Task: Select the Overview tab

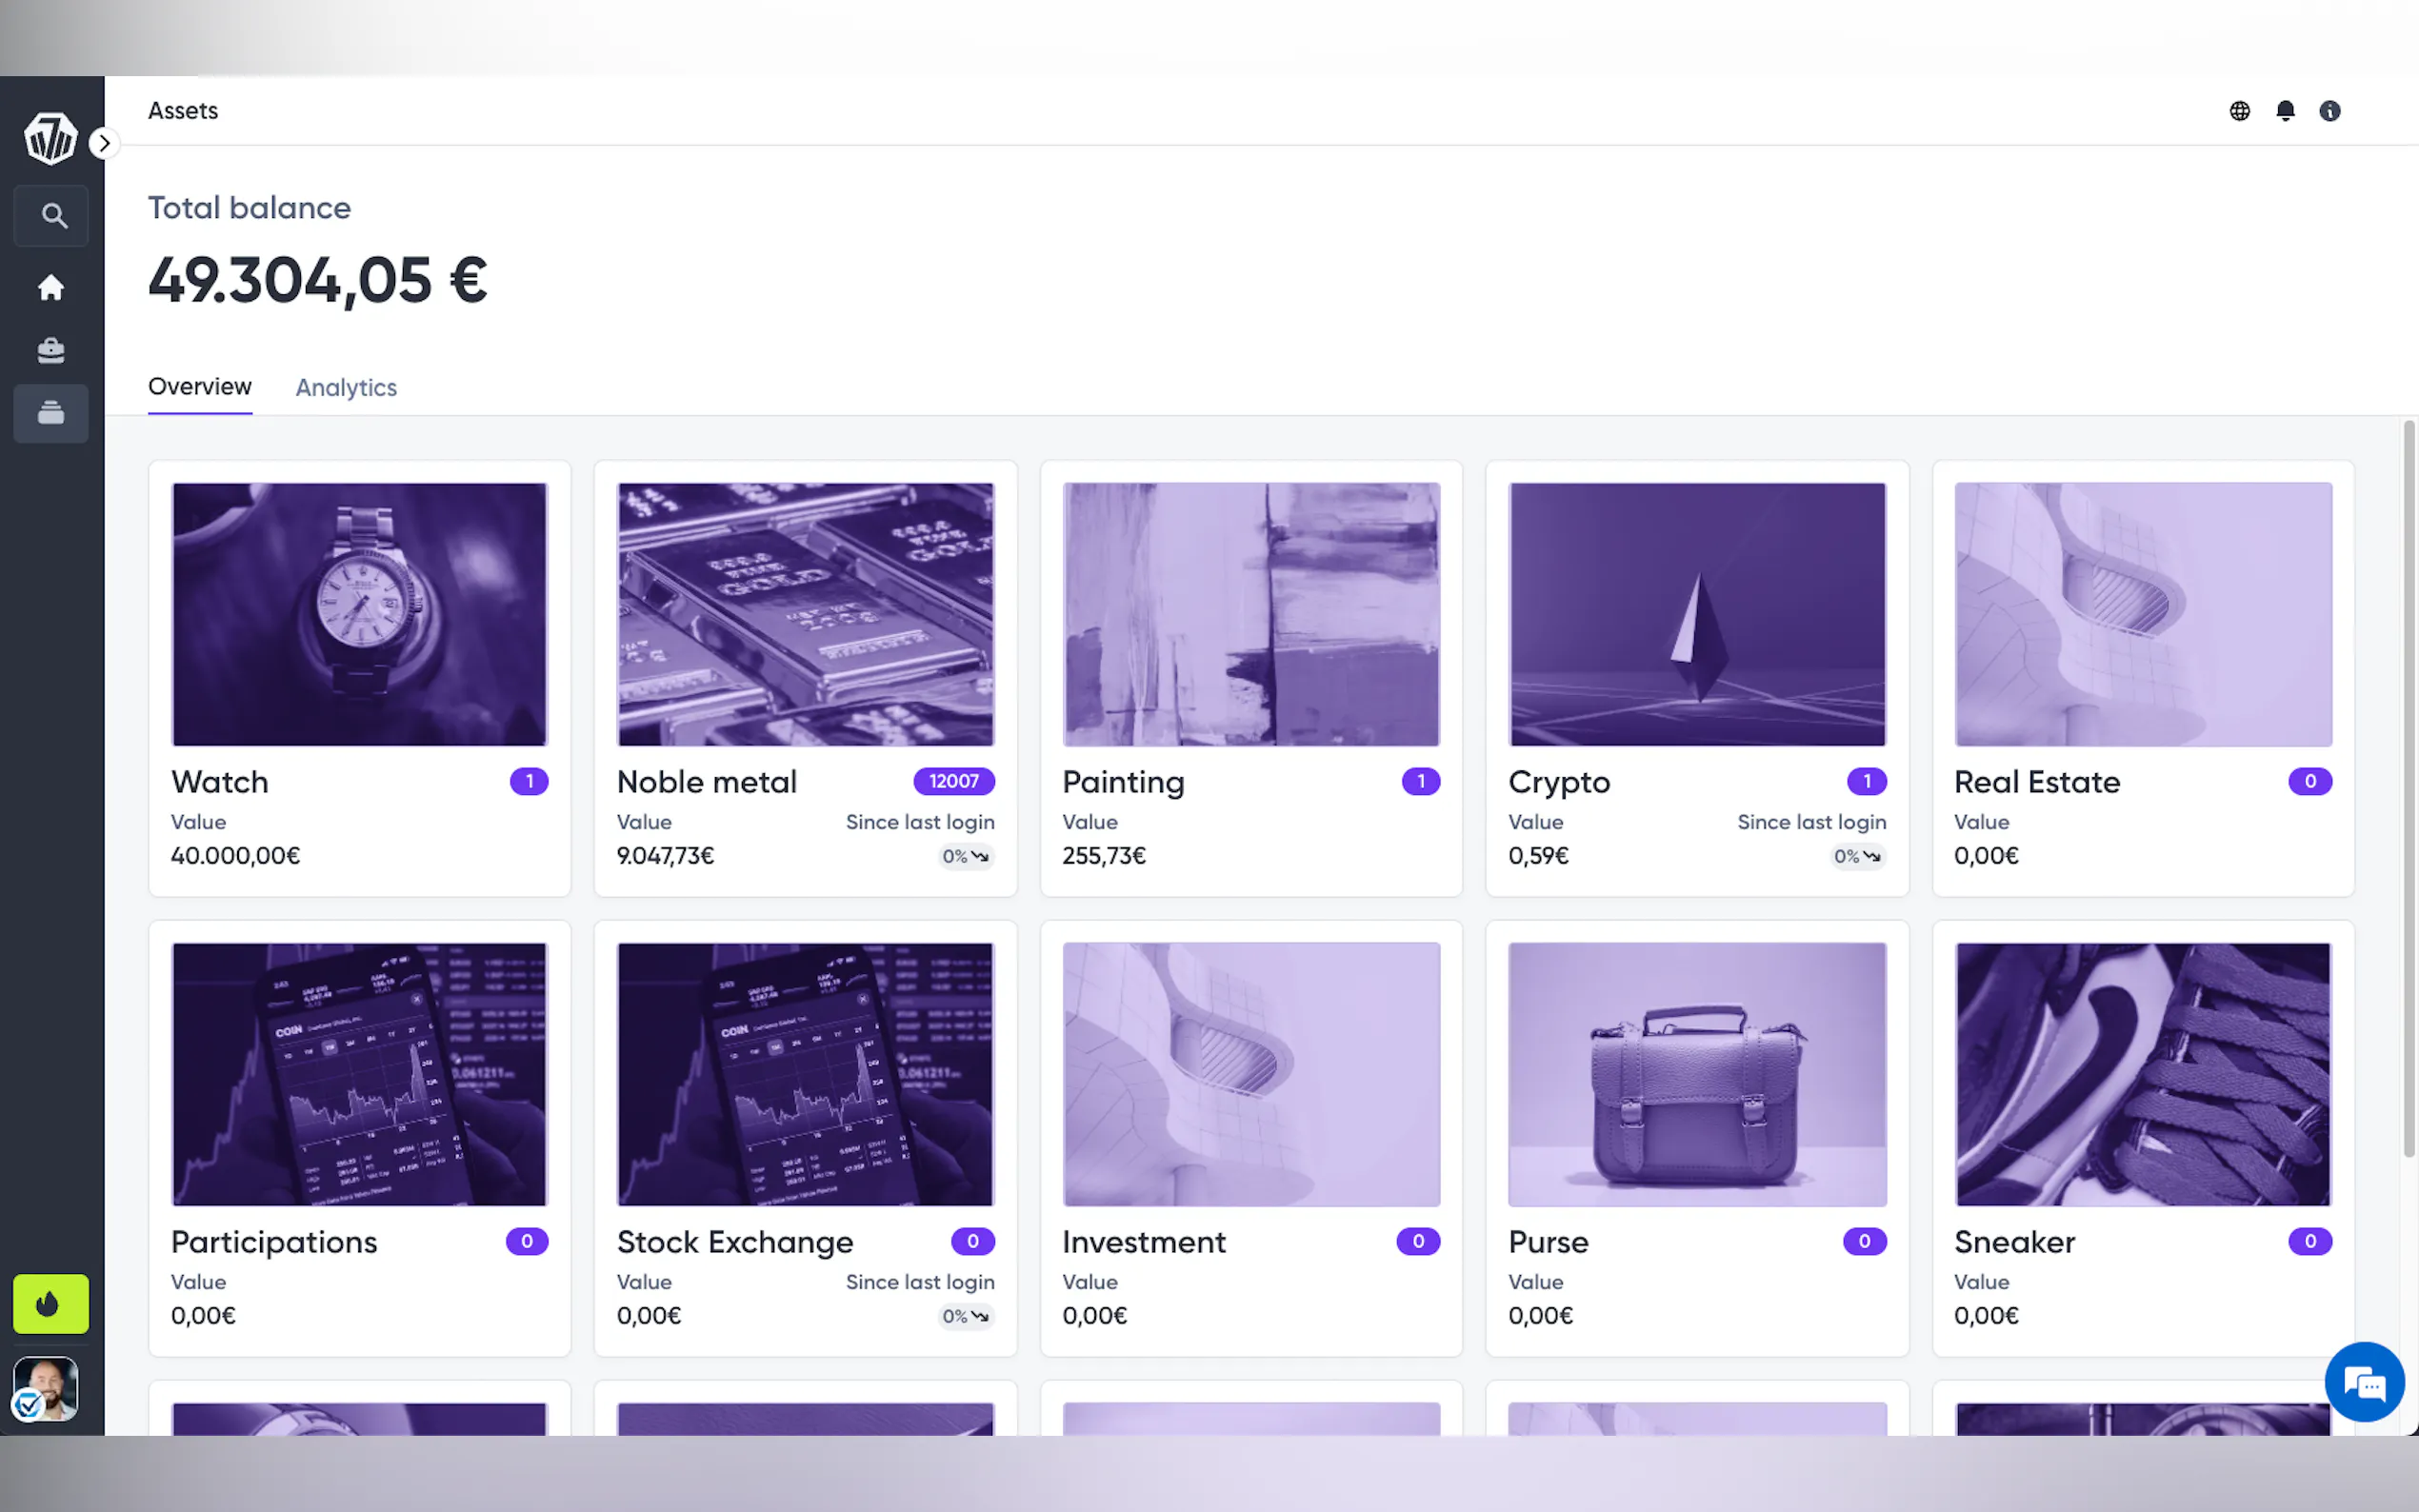Action: pyautogui.click(x=200, y=387)
